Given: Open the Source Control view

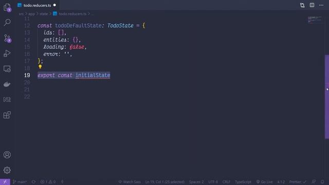Looking at the screenshot, I should (7, 39).
